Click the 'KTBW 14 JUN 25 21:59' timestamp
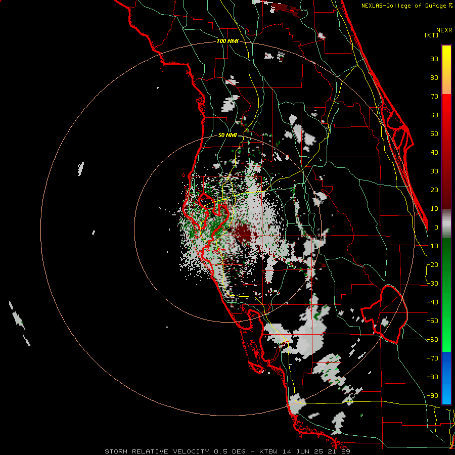Image resolution: width=455 pixels, height=455 pixels. coord(305,451)
